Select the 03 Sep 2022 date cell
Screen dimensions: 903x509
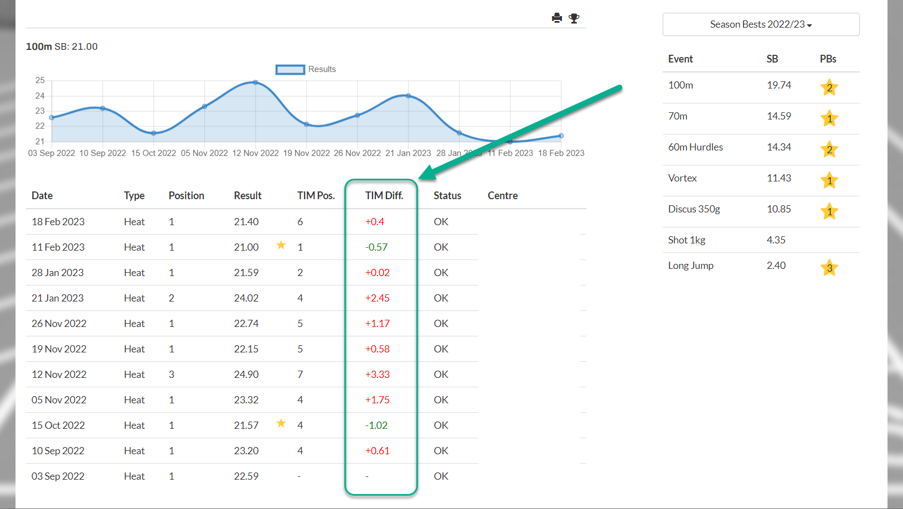58,476
